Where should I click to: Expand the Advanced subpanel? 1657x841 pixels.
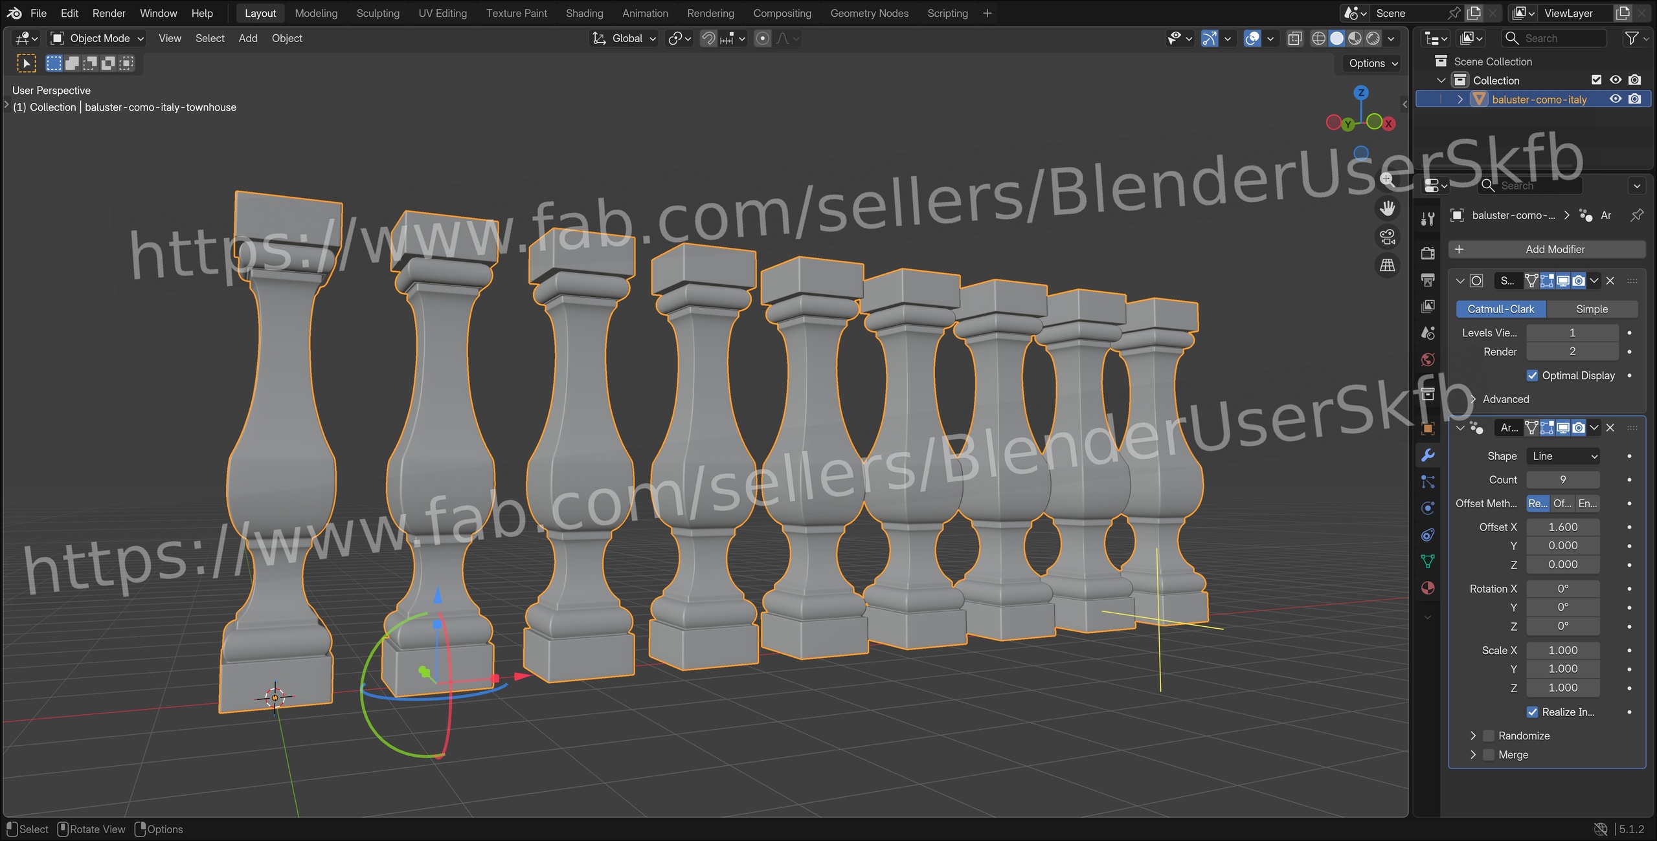pos(1472,399)
